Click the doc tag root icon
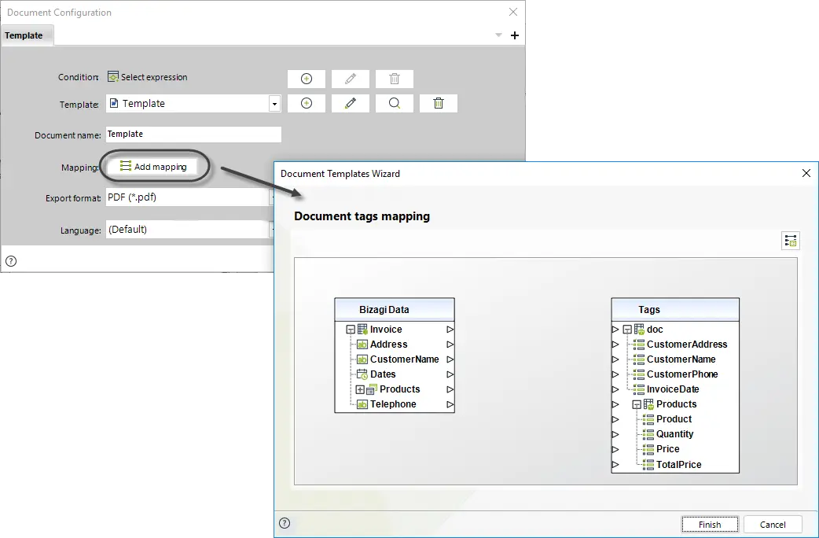 pos(639,330)
